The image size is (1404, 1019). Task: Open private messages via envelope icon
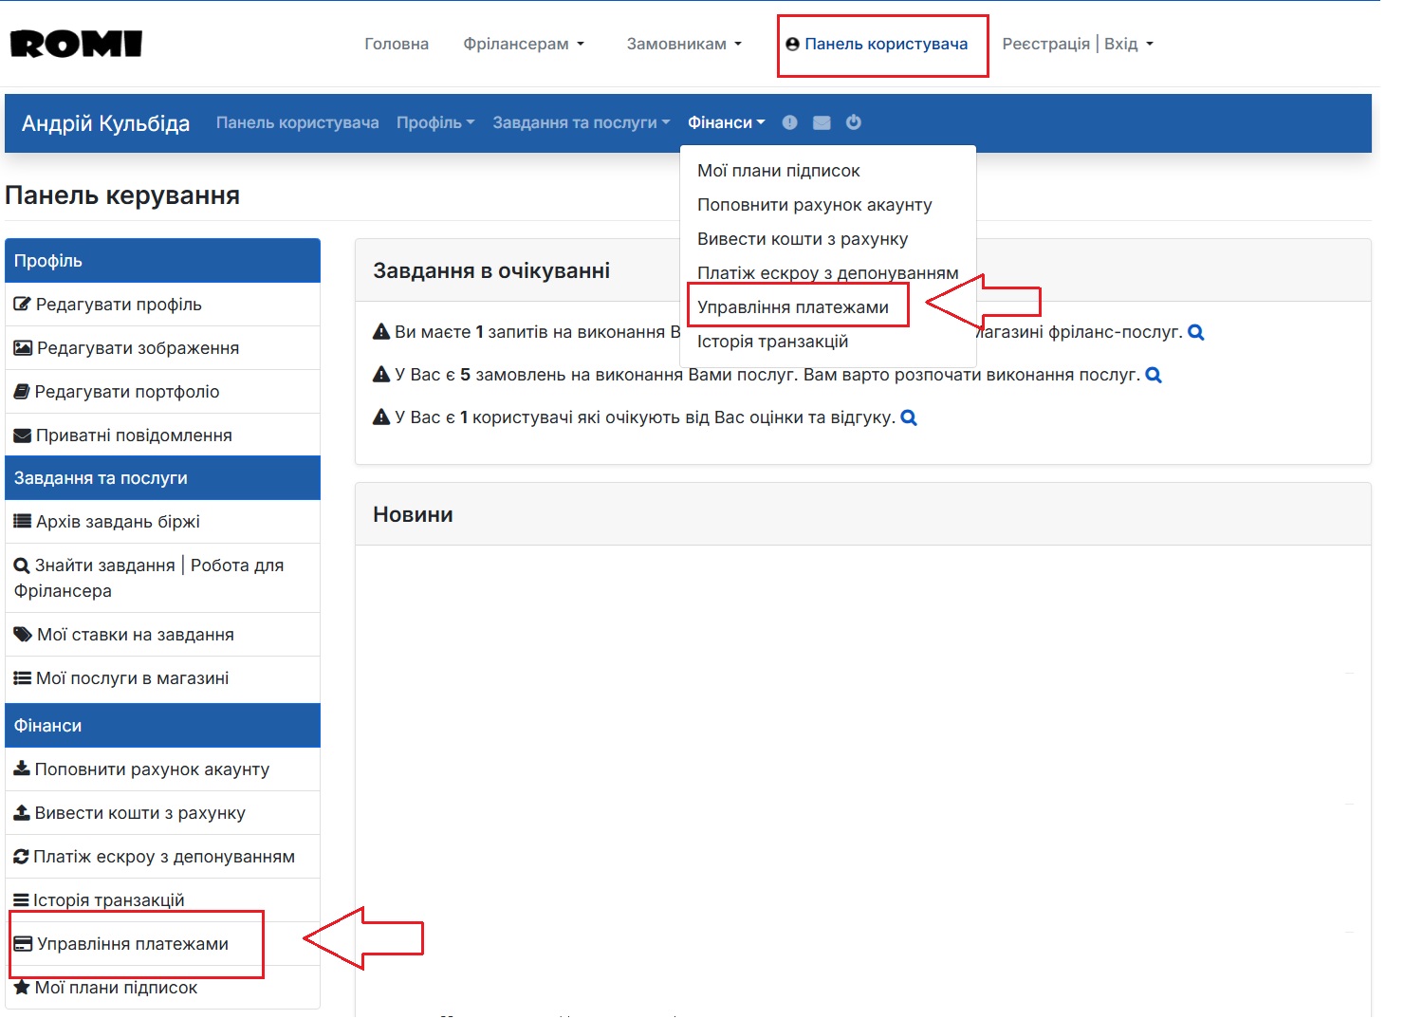[822, 121]
